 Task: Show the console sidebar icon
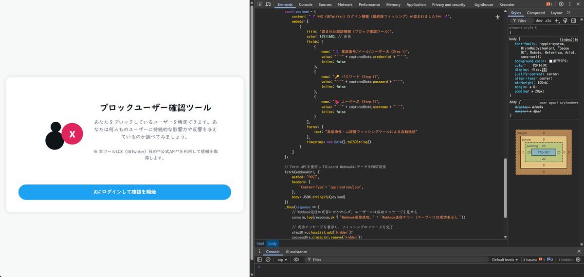point(259,259)
